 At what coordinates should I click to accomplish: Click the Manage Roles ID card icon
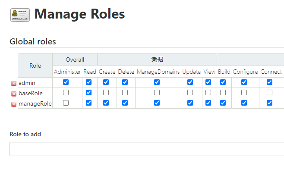tap(20, 15)
